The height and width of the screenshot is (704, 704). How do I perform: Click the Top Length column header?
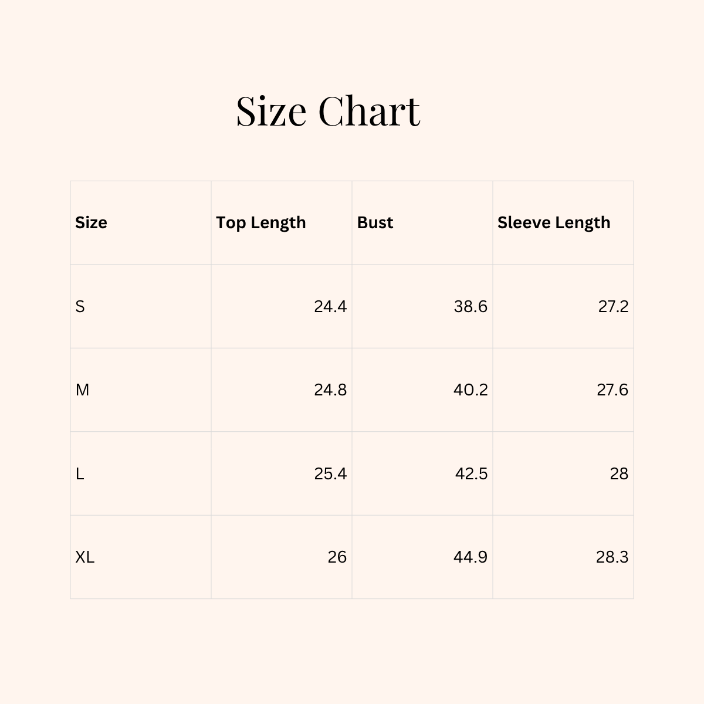pos(261,222)
